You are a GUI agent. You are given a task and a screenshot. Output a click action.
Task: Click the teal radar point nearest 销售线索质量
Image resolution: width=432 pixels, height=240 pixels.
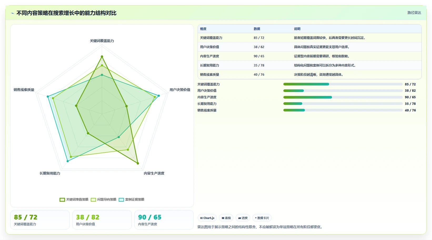pos(48,96)
